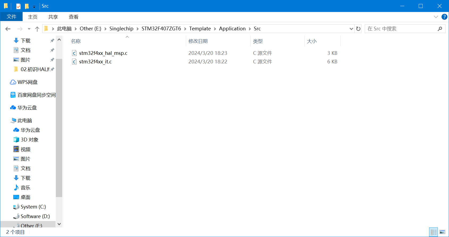Open the Customize Quick Access Toolbar dropdown

point(34,7)
